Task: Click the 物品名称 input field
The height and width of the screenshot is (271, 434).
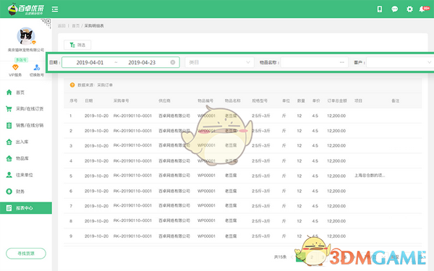Action: pyautogui.click(x=314, y=62)
